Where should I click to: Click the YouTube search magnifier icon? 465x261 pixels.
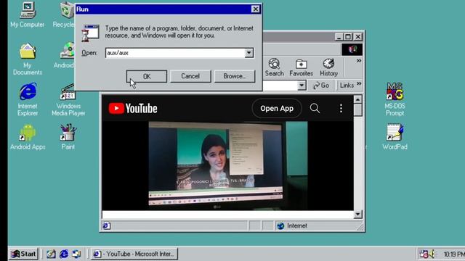(315, 108)
